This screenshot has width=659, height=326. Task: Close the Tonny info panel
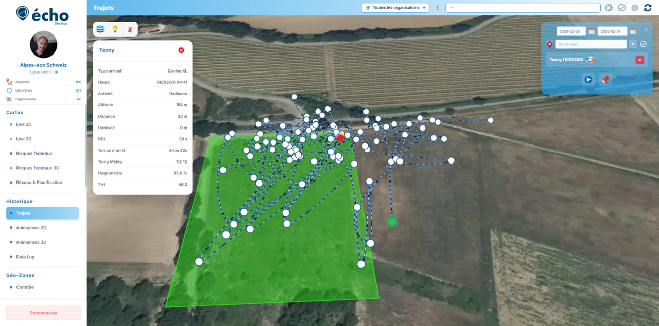pos(181,50)
